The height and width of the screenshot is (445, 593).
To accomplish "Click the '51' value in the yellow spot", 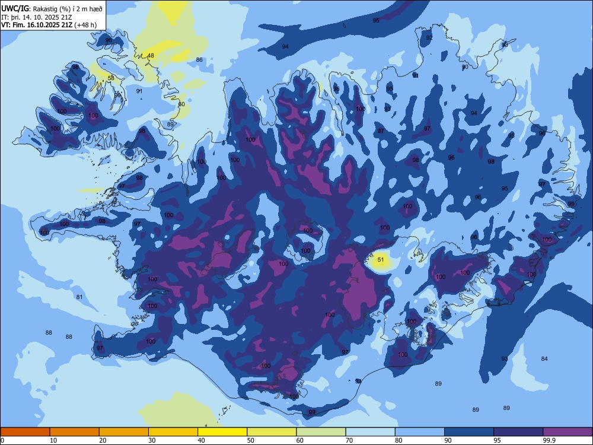I will [381, 260].
